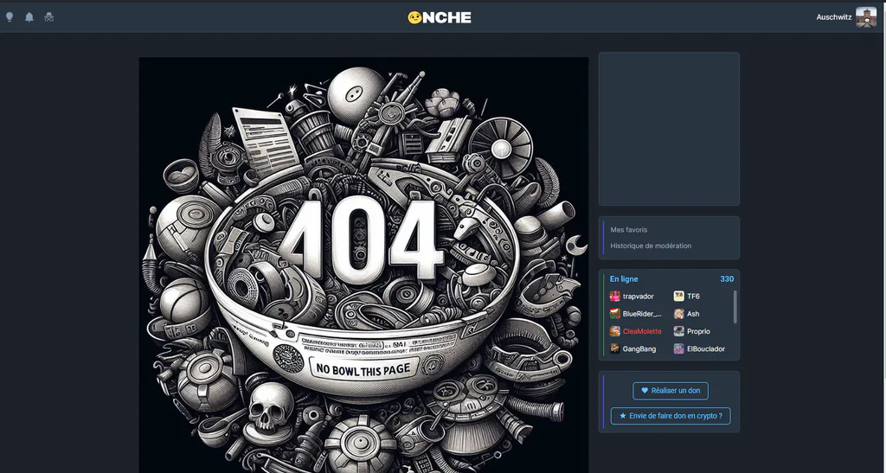Click the lightbulb theme icon
This screenshot has height=473, width=886.
(9, 17)
